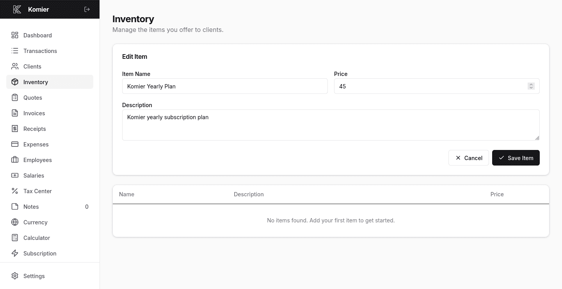The height and width of the screenshot is (289, 562).
Task: Go to the Employees page
Action: (x=37, y=160)
